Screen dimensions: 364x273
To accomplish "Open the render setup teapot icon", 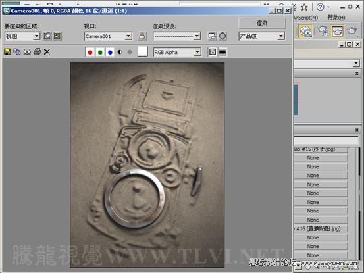I will [x=323, y=31].
